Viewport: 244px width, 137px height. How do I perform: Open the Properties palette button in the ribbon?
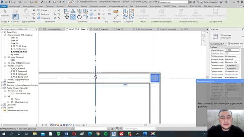click(x=15, y=17)
